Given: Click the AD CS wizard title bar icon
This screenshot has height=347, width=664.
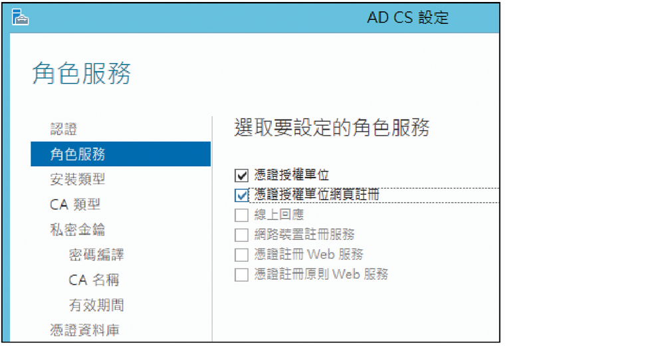Looking at the screenshot, I should tap(20, 17).
